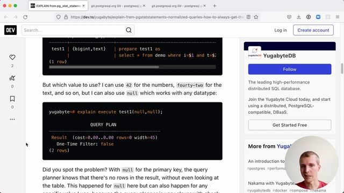The image size is (344, 193).
Task: Click the #yugabytedb tag
Action: tap(259, 190)
